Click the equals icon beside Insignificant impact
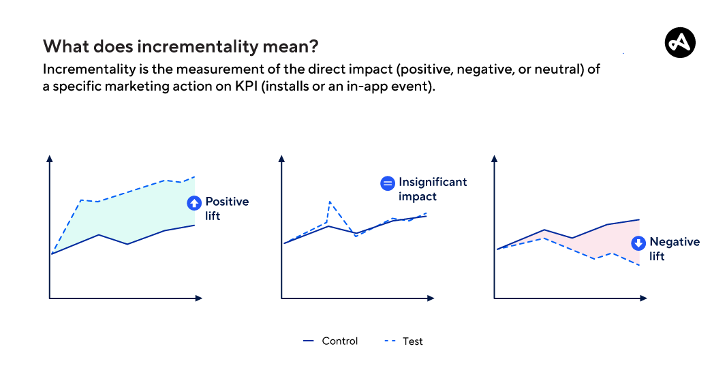 pos(388,183)
